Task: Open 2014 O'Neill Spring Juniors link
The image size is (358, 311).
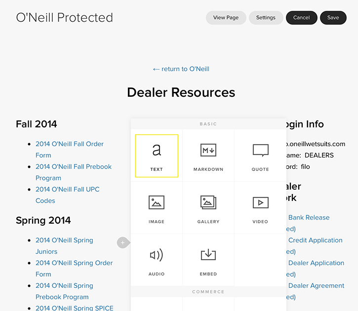Action: [x=64, y=246]
